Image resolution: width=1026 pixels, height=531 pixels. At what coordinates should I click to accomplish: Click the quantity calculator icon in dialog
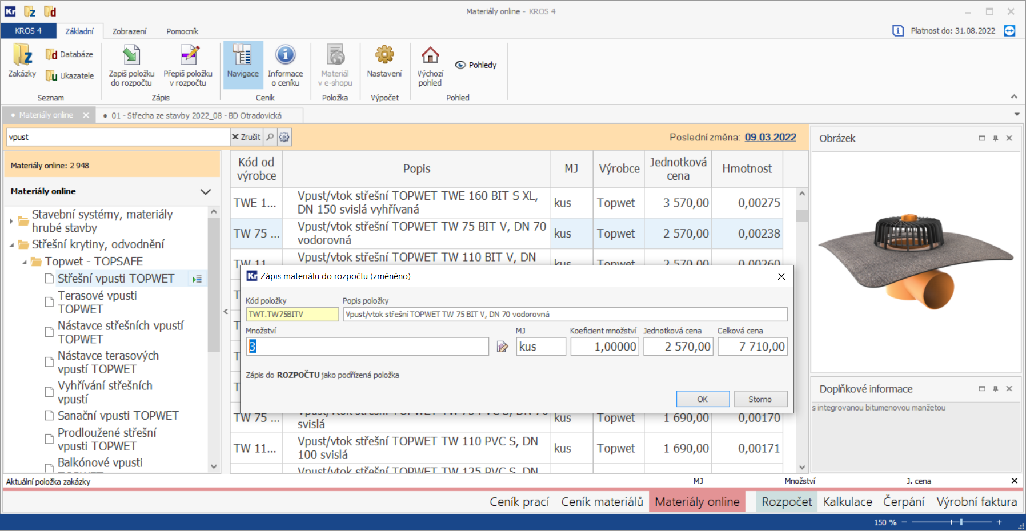[x=502, y=347]
